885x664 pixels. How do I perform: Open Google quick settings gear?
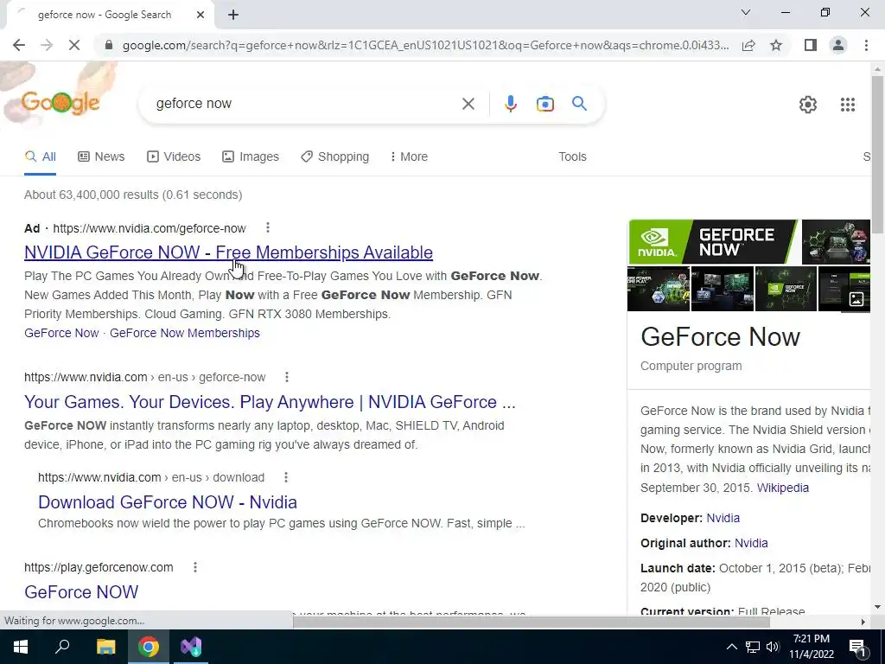click(x=808, y=105)
